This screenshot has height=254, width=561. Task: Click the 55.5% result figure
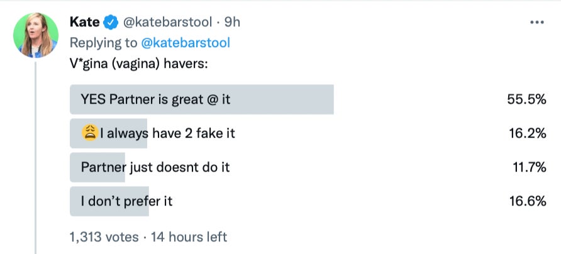click(526, 99)
